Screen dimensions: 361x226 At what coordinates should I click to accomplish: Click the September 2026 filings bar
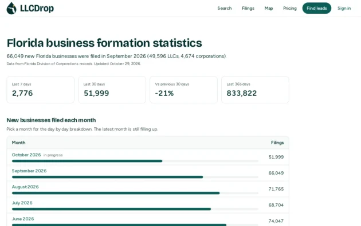coord(135,177)
